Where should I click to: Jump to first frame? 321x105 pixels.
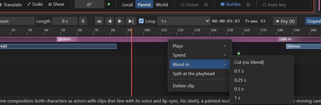tap(99, 21)
